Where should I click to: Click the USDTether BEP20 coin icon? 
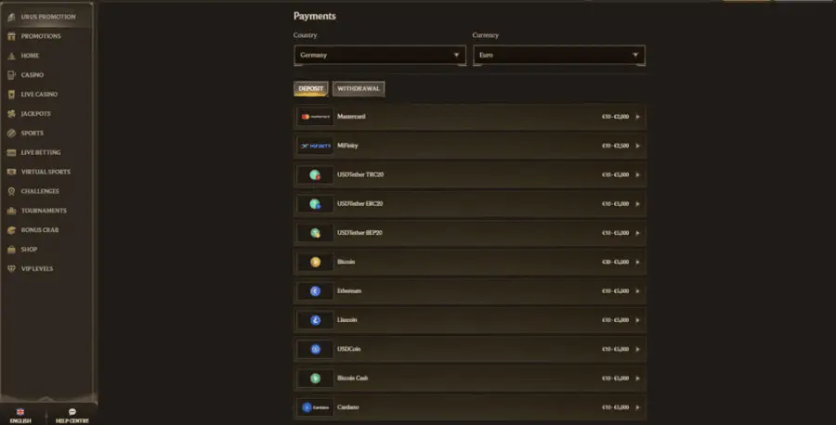click(315, 233)
